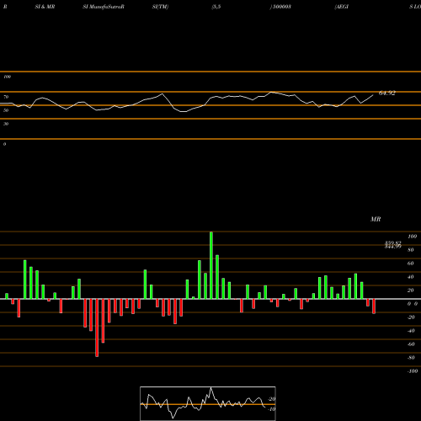Click the RSI axis label 70
The image size is (421, 421).
coord(6,97)
